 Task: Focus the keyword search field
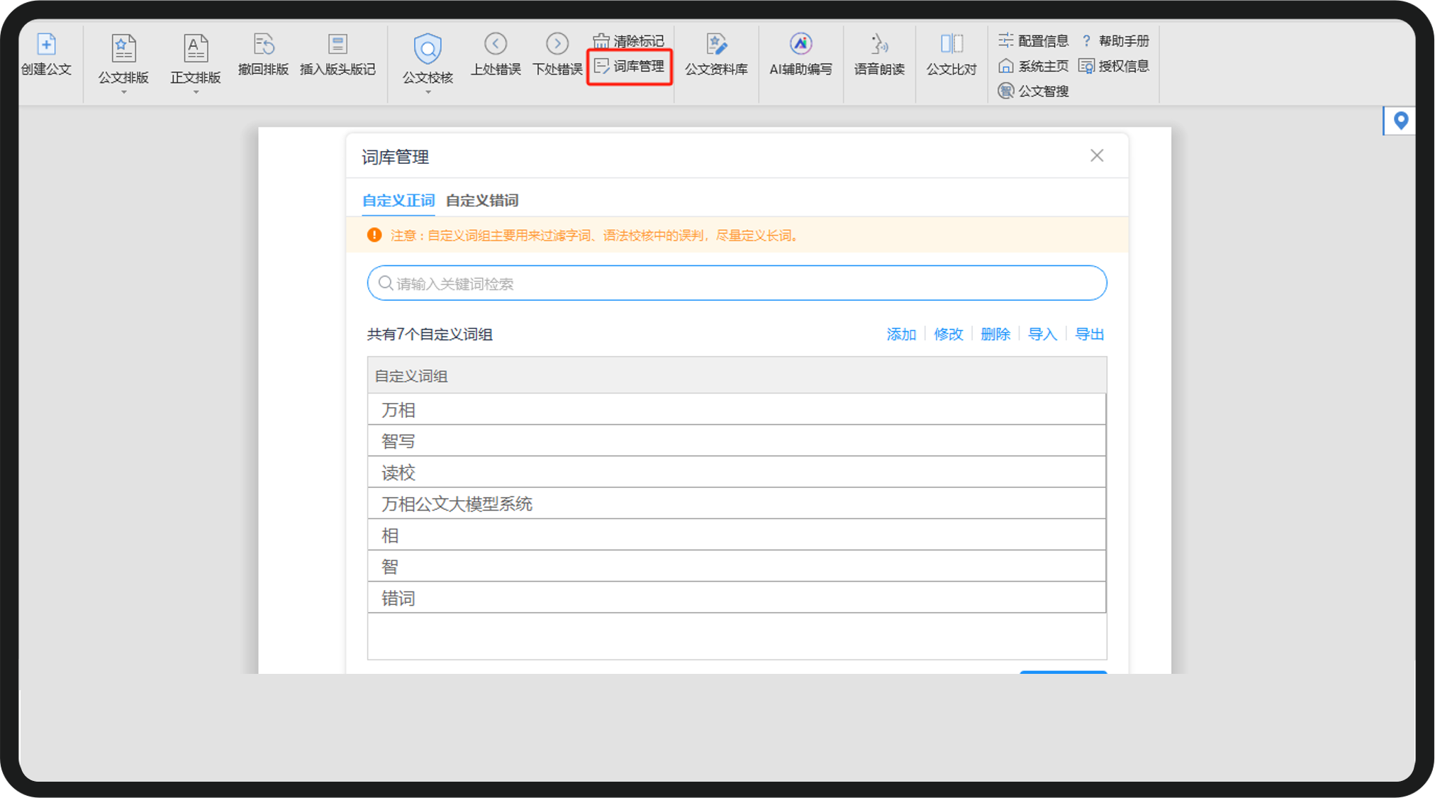coord(737,283)
